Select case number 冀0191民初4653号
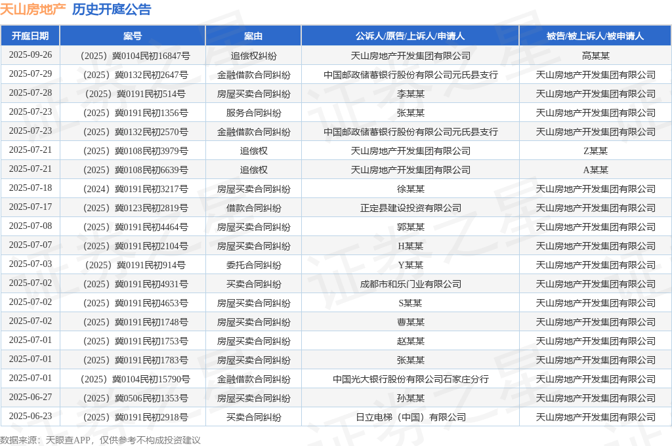Screen dimensions: 672x446 click(x=135, y=303)
